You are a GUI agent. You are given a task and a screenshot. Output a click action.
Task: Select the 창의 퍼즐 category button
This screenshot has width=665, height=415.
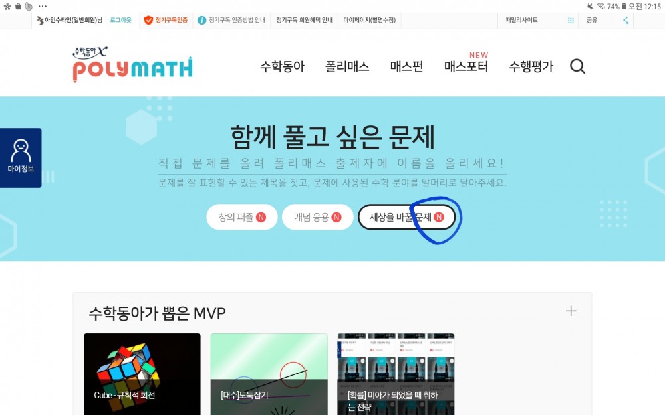(242, 217)
